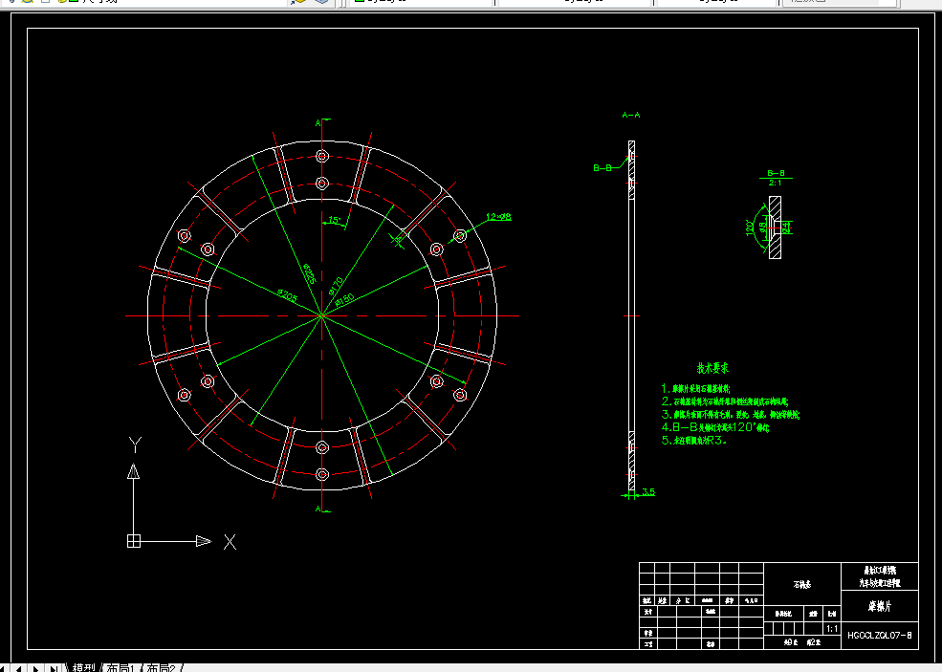Jump to the last layout tab arrow

53,668
